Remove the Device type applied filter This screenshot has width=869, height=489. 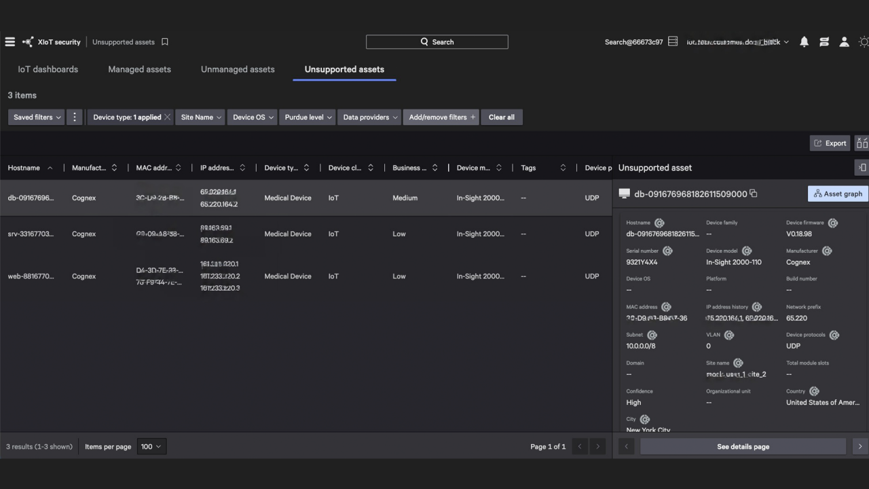coord(168,117)
